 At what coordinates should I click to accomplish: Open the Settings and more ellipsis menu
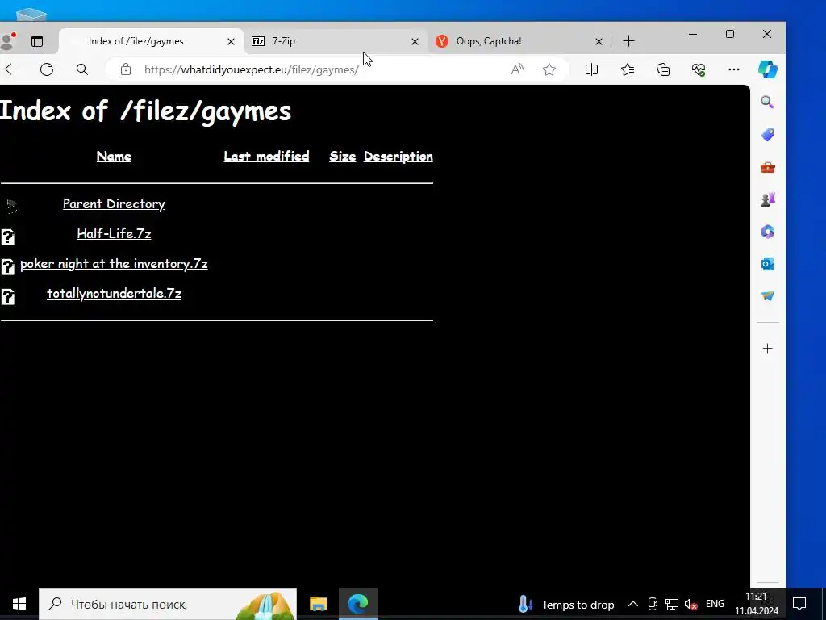[x=734, y=69]
